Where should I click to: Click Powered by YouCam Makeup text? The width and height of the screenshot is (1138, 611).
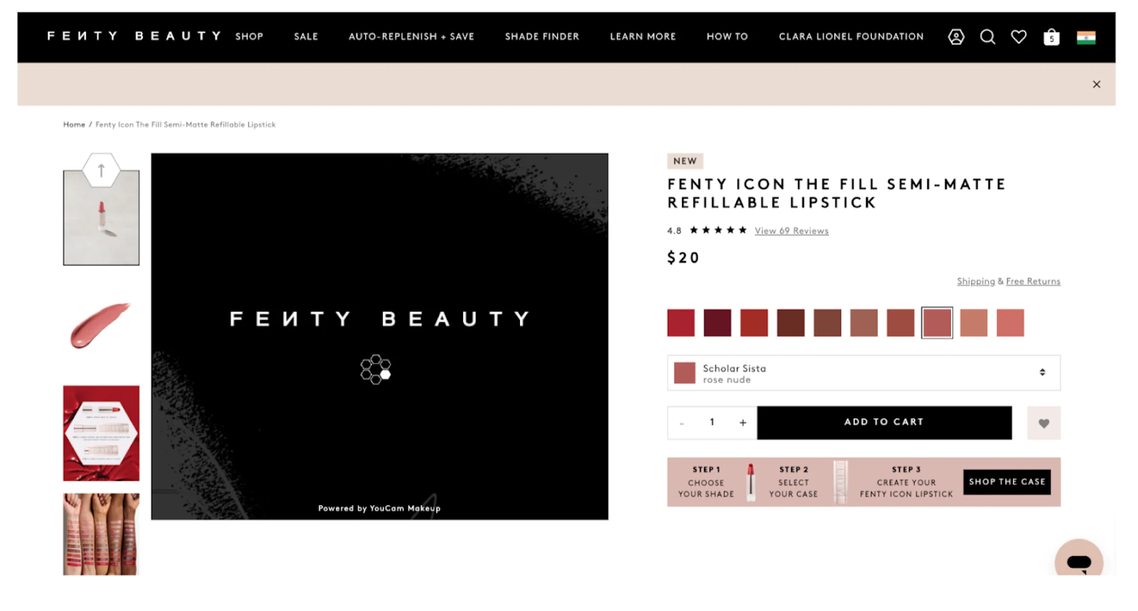[x=379, y=509]
